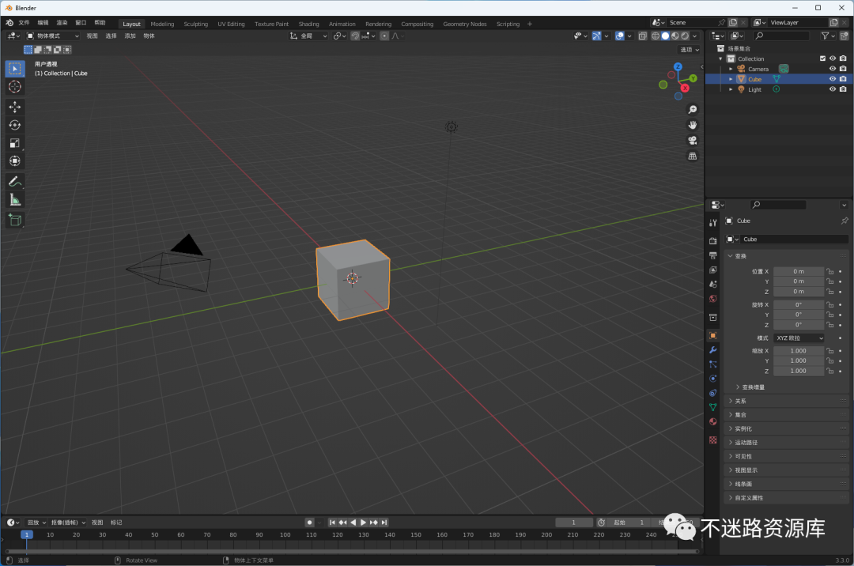Open the Object Data mesh tab

click(x=713, y=407)
